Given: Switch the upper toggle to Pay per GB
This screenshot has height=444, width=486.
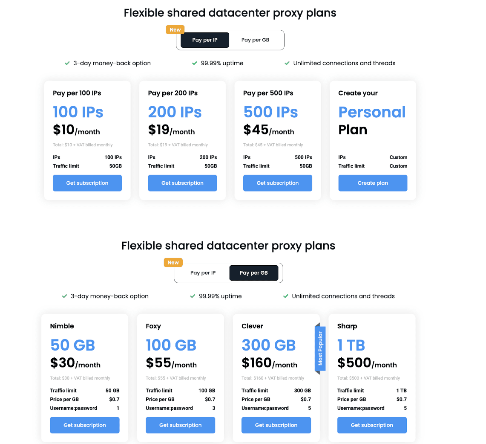Looking at the screenshot, I should (255, 40).
